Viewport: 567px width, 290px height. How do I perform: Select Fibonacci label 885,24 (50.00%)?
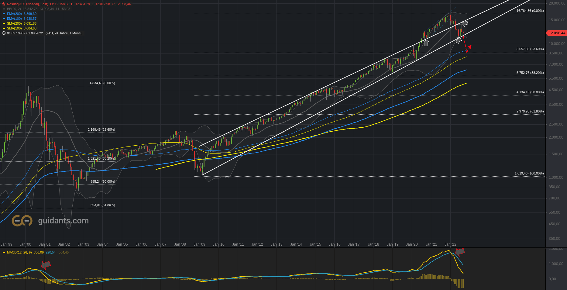tap(103, 181)
